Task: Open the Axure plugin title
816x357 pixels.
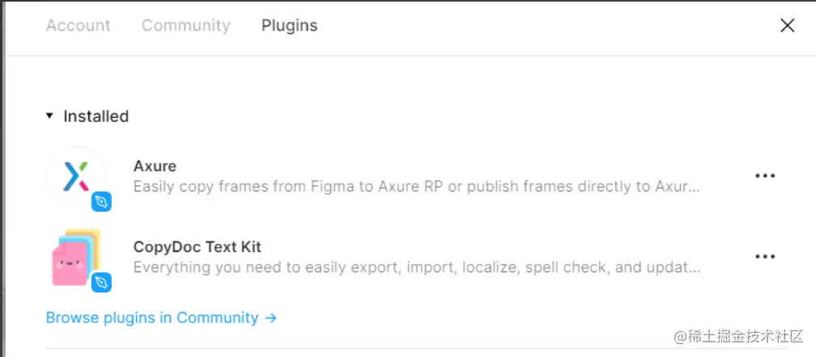Action: point(155,166)
